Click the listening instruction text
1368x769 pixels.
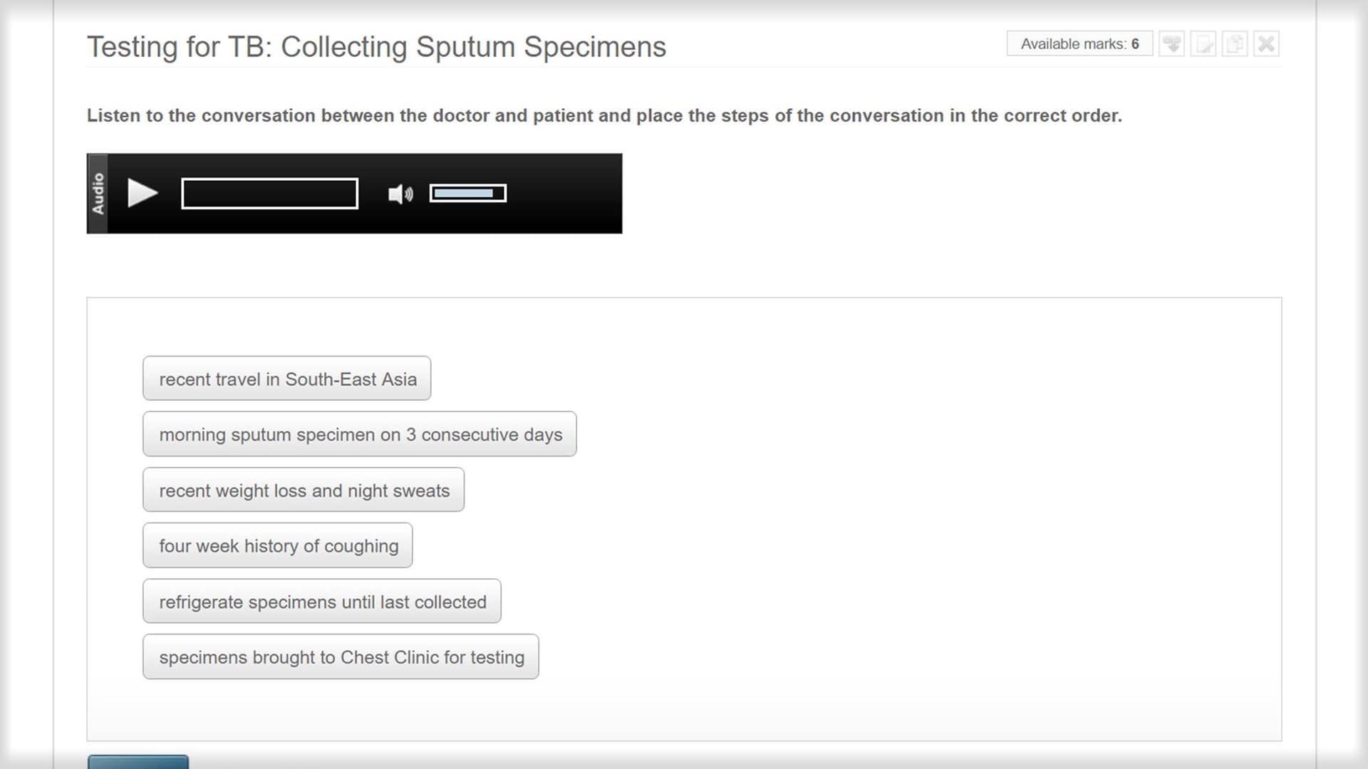point(604,115)
